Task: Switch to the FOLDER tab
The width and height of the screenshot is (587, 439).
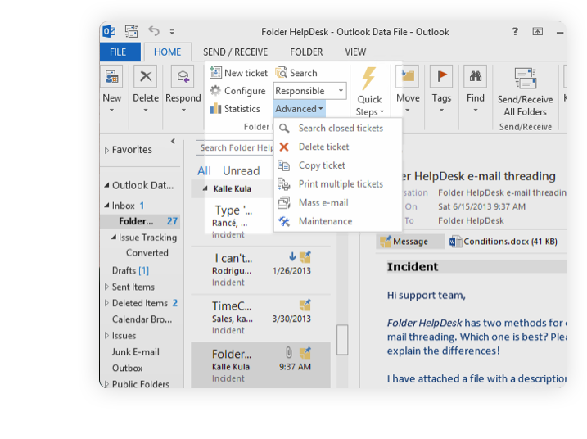Action: pos(306,52)
